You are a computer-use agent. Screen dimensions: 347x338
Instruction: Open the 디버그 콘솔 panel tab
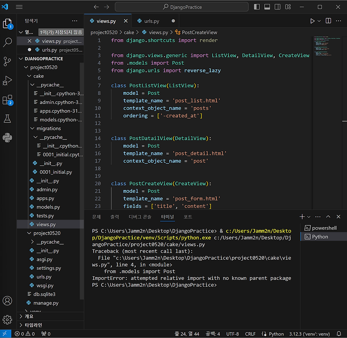tap(140, 217)
